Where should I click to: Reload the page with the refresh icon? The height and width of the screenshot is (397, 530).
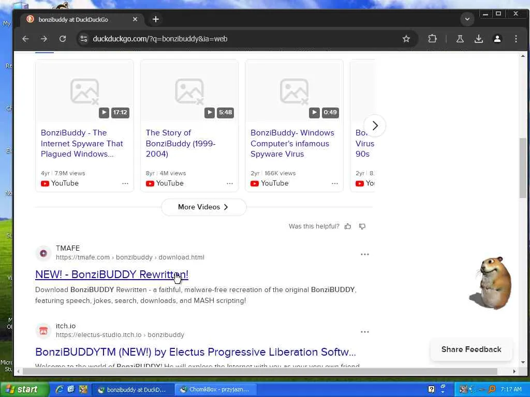63,39
